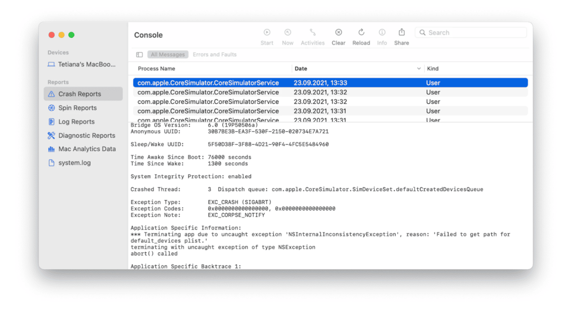Click the Start streaming play icon
The height and width of the screenshot is (310, 576).
(x=267, y=33)
